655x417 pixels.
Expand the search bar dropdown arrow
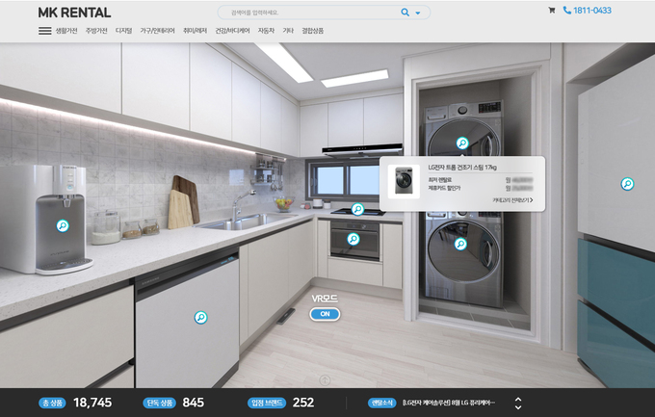(418, 13)
